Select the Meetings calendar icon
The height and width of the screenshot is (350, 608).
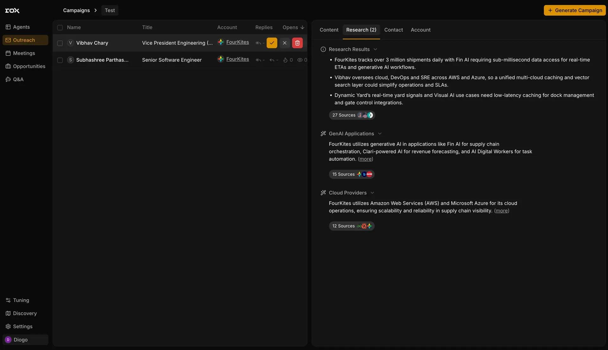(8, 53)
